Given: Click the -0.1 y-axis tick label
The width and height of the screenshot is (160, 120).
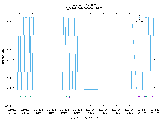Looking at the screenshot, I should click(x=8, y=107).
